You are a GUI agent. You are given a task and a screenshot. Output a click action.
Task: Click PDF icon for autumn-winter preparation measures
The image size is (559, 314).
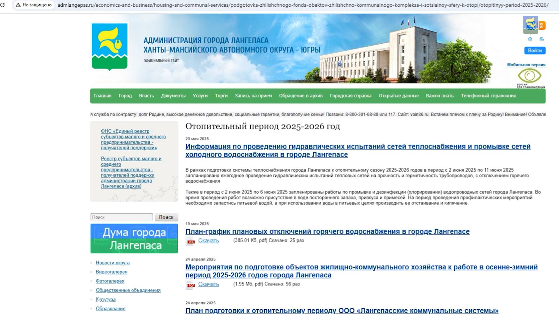(190, 285)
